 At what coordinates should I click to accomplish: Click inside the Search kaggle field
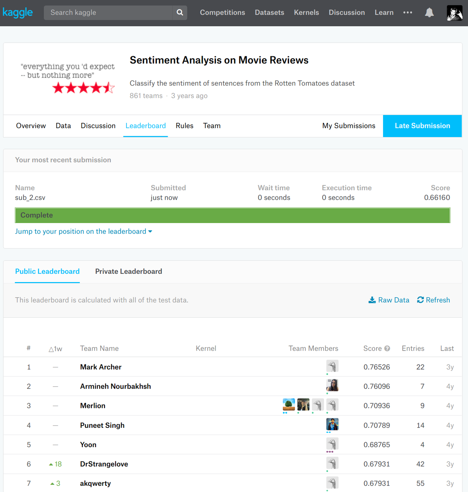coord(108,12)
